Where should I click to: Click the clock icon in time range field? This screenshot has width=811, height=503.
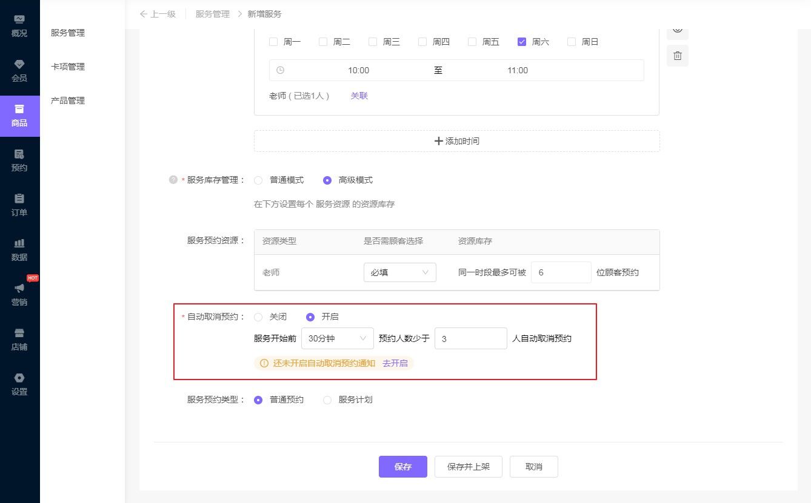pos(280,70)
